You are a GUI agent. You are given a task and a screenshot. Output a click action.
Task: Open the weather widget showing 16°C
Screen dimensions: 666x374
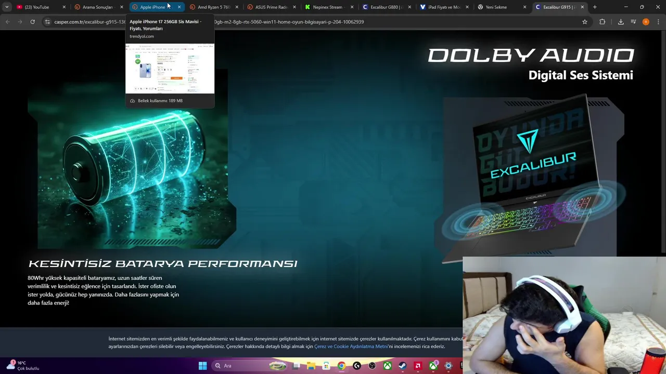click(x=22, y=365)
